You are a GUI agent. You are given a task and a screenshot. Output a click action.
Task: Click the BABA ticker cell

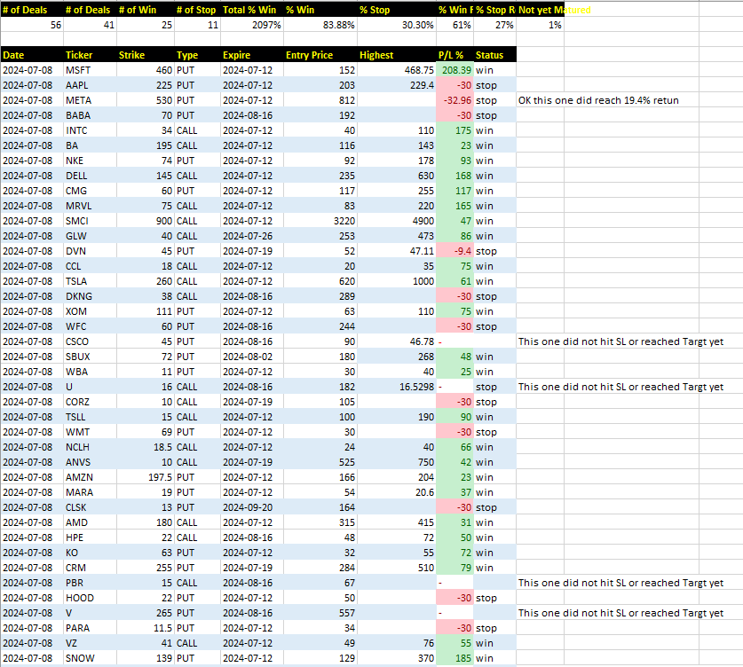pos(90,115)
